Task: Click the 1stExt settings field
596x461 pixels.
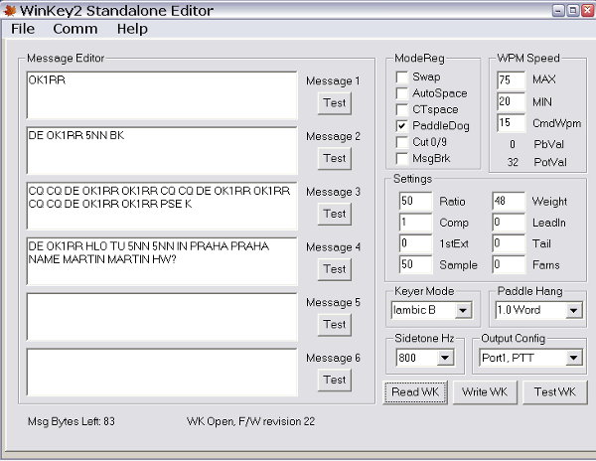Action: pyautogui.click(x=415, y=243)
